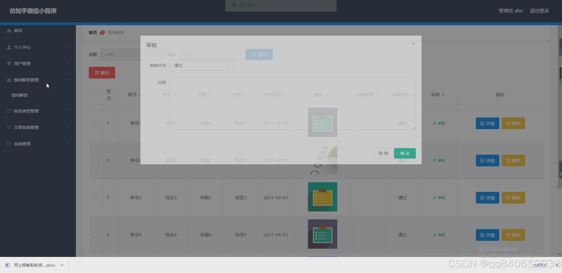Click the paper plane icon beside 文章信息管理

[x=9, y=127]
